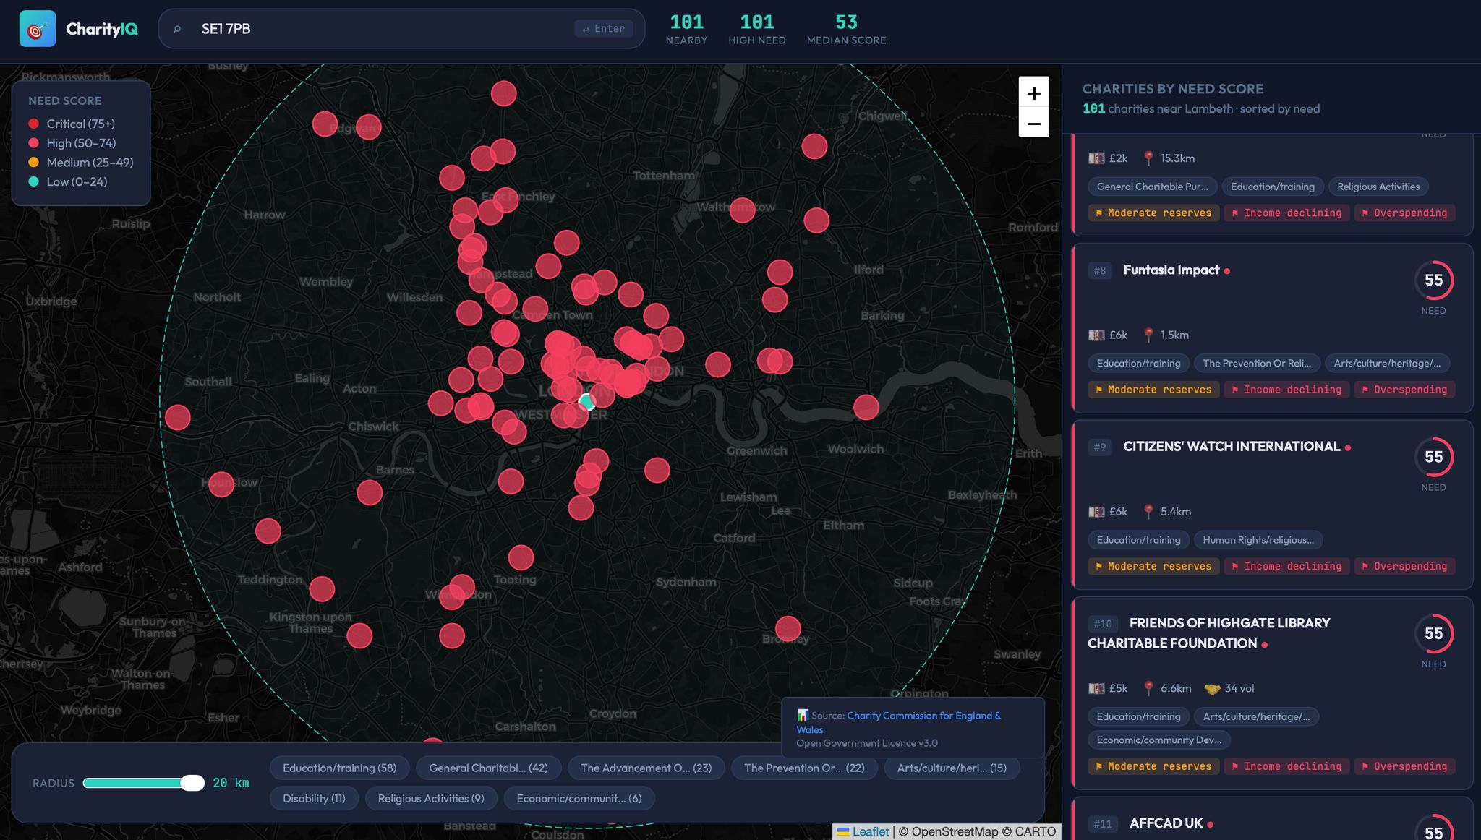Open the Charity Commission for England & Wales link
The width and height of the screenshot is (1481, 840).
[x=923, y=716]
